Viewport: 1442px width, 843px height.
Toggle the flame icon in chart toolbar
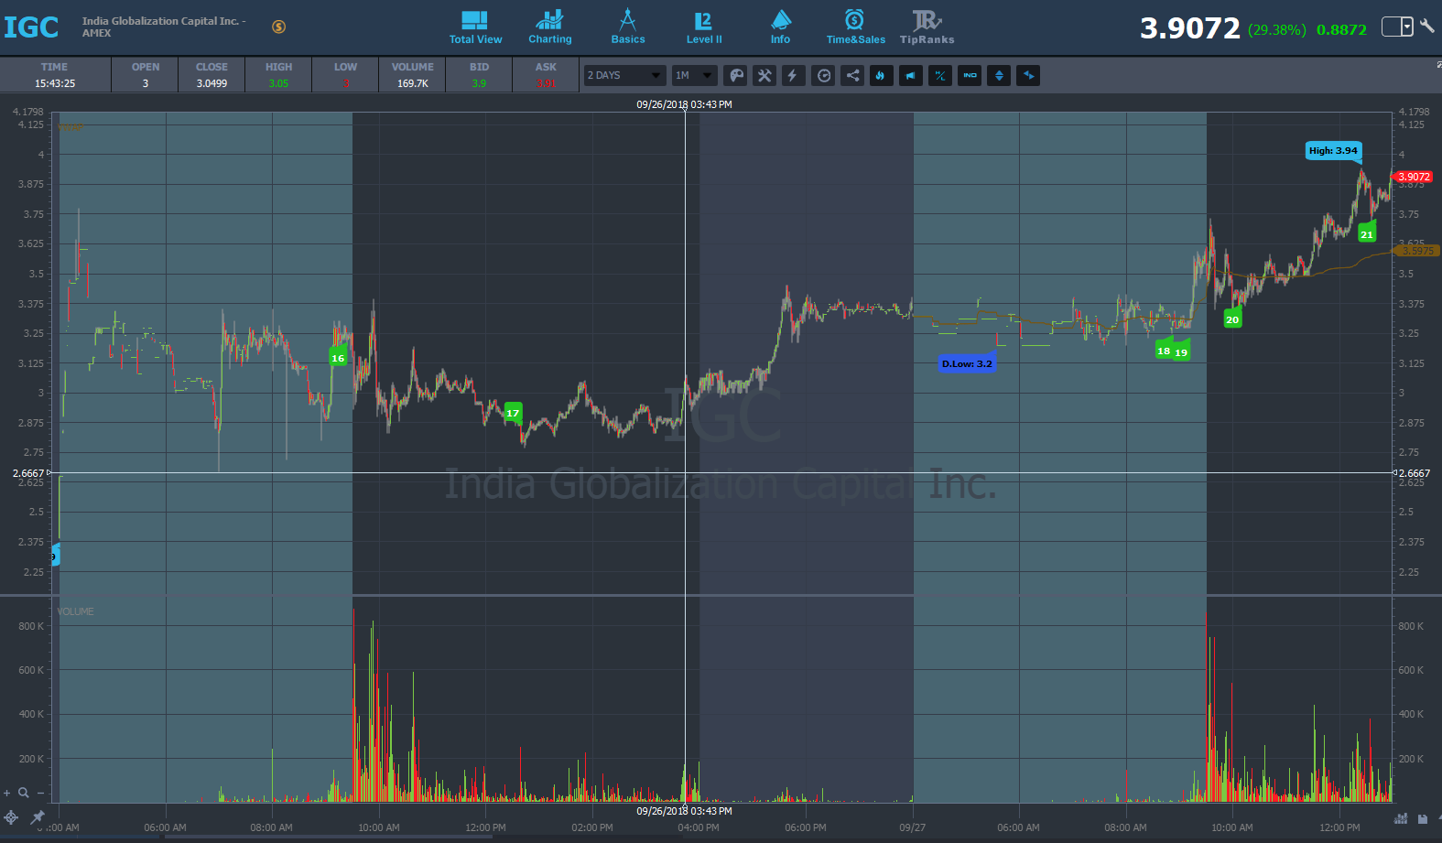pos(881,75)
